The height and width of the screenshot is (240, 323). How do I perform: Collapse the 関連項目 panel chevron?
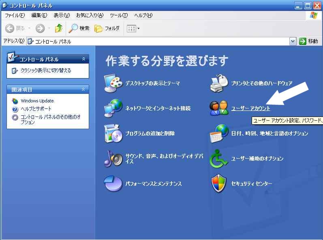83,89
